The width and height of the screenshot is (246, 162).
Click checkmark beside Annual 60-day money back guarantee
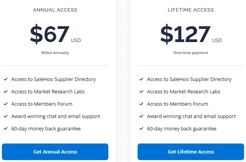pos(6,129)
